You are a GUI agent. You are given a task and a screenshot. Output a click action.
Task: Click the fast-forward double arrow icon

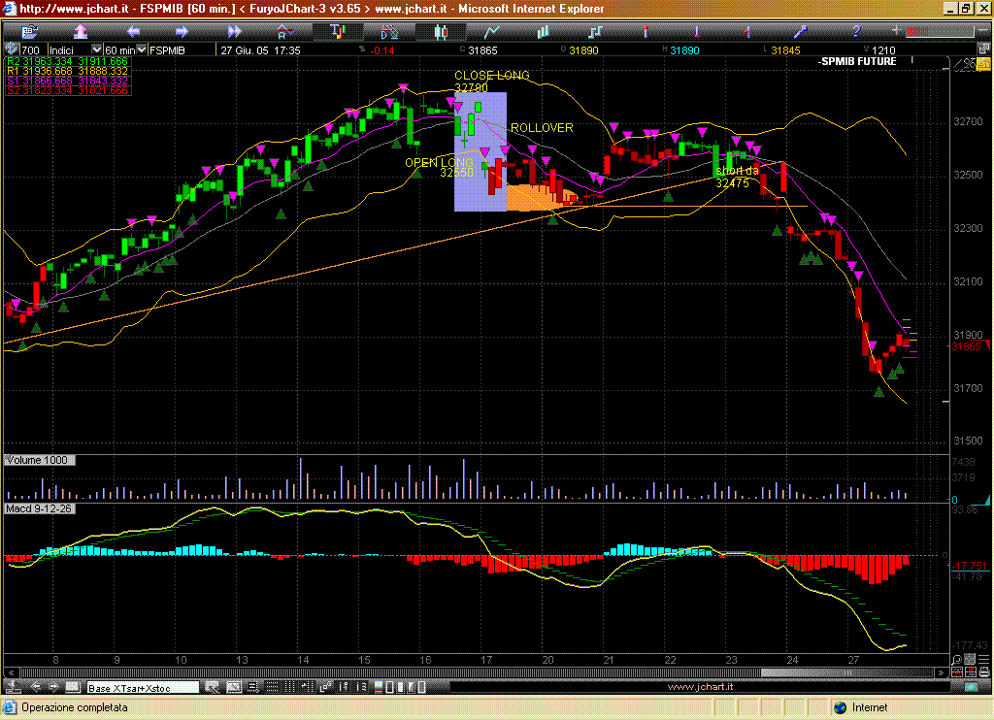(x=234, y=32)
